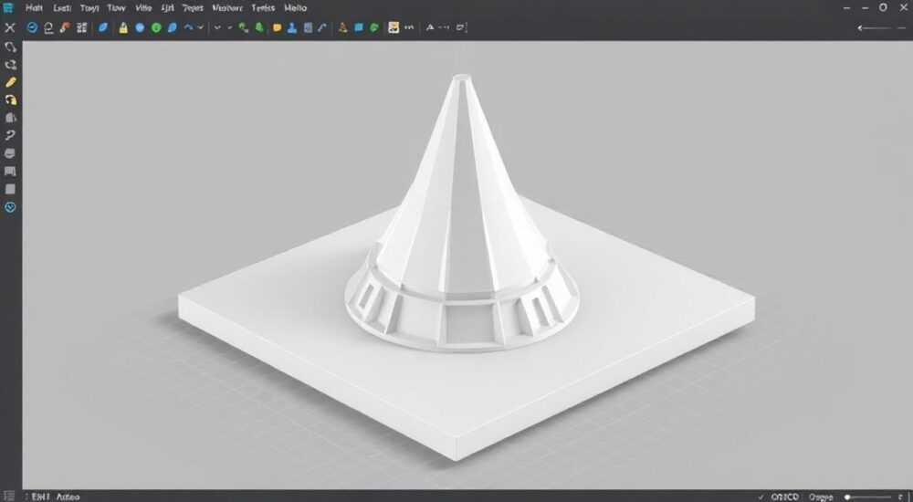Select the white cone model in viewport

461,215
